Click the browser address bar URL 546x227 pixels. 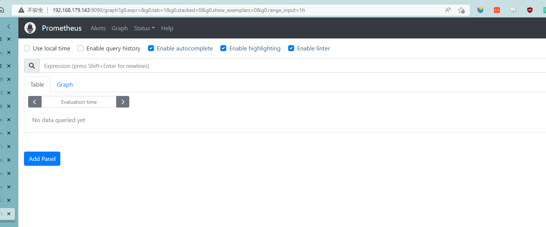click(179, 10)
